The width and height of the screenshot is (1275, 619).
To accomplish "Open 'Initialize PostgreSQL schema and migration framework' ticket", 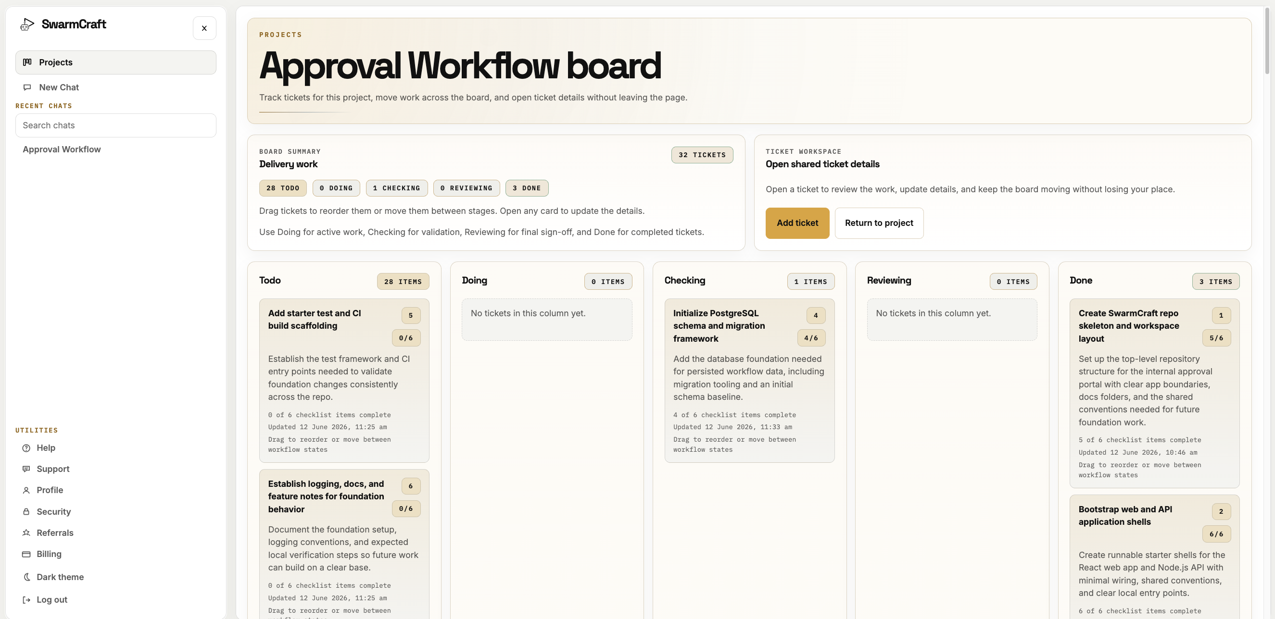I will pos(749,381).
